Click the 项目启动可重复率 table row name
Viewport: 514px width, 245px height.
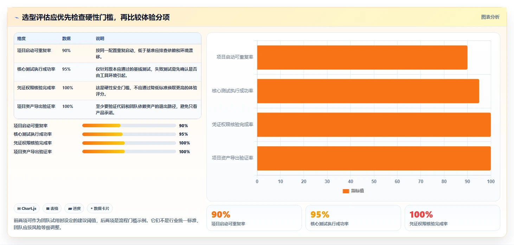point(34,51)
